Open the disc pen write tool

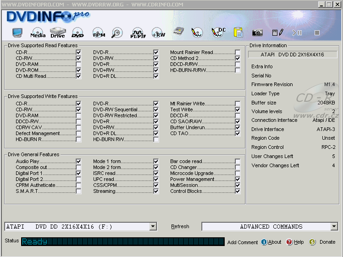coord(197,33)
